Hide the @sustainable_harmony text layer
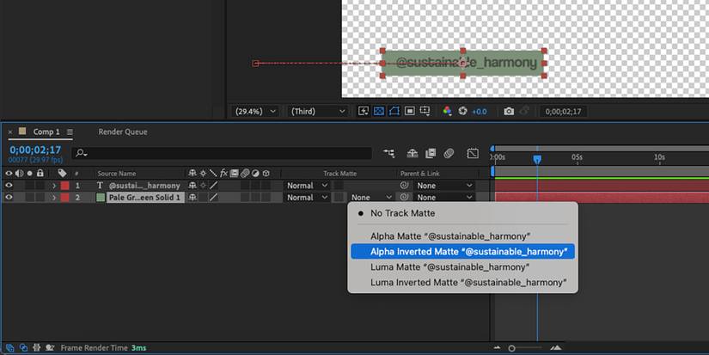The image size is (709, 355). [x=9, y=186]
